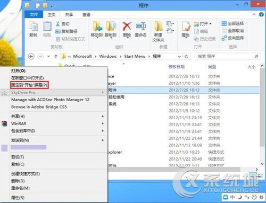
Task: Click the Copy to (复制到) icon
Action: pyautogui.click(x=111, y=27)
